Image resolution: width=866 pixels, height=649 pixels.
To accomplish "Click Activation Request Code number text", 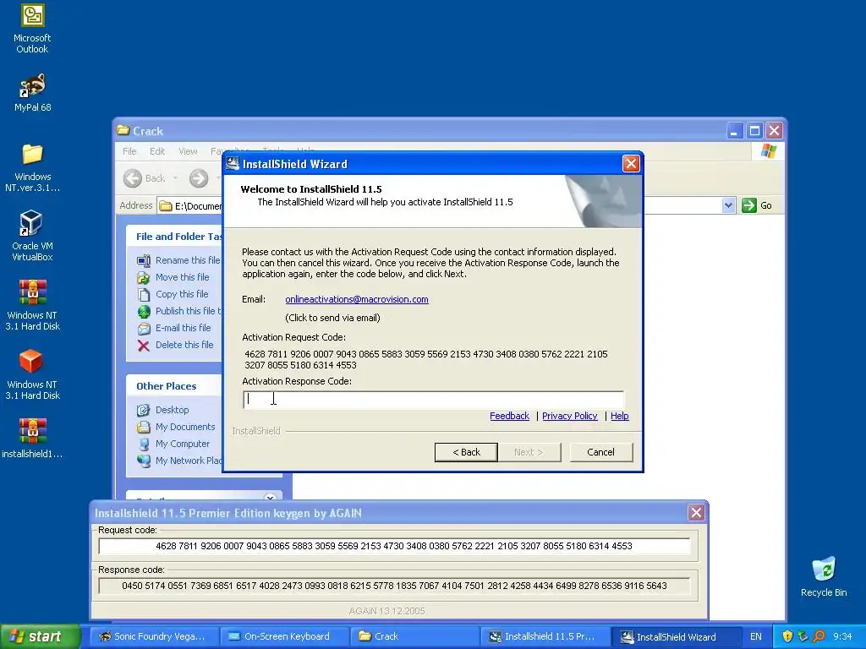I will pos(426,359).
